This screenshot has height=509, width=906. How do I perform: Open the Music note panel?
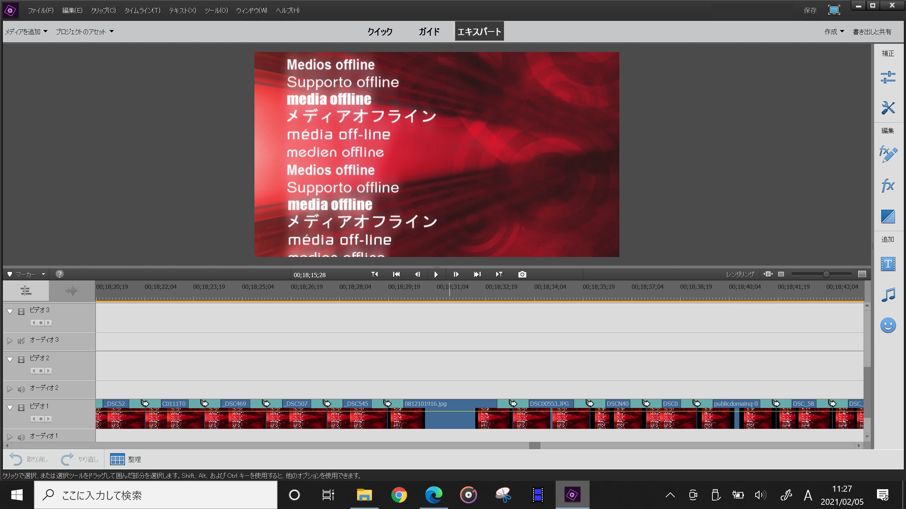coord(888,294)
